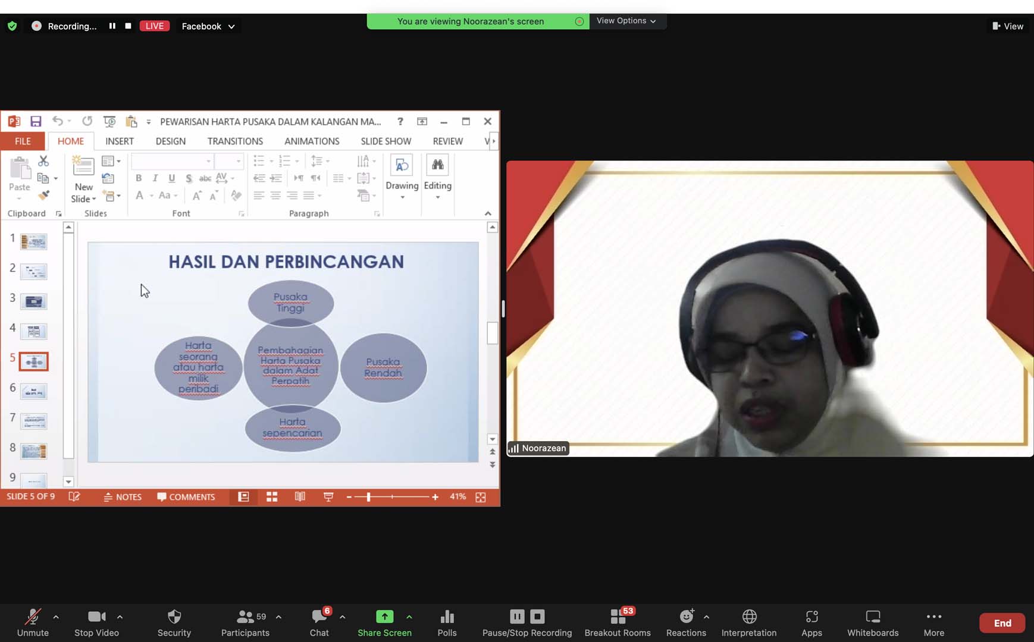Click the red End meeting button

[x=1002, y=623]
